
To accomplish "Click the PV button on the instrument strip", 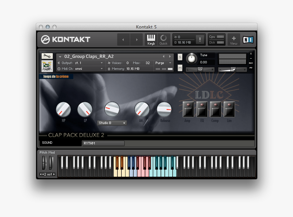I will coord(250,68).
